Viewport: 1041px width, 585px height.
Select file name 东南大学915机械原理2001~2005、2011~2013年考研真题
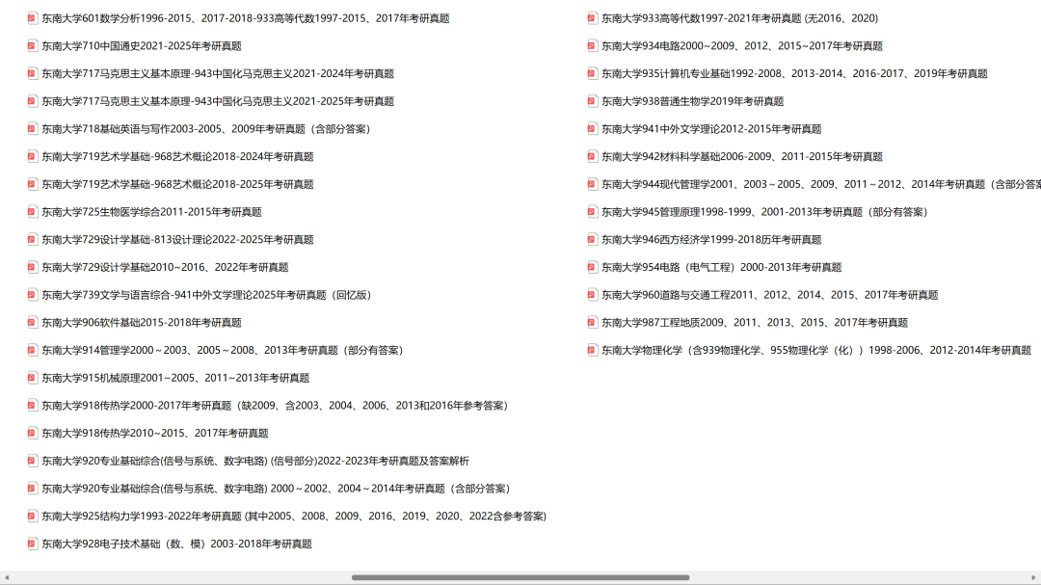[x=175, y=378]
